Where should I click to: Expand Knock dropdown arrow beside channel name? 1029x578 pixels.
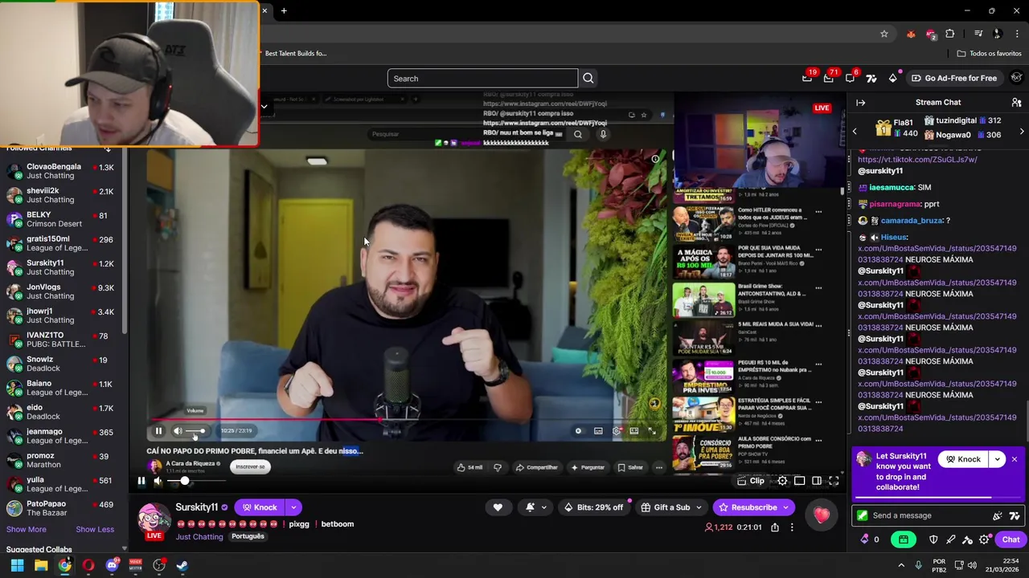coord(293,507)
